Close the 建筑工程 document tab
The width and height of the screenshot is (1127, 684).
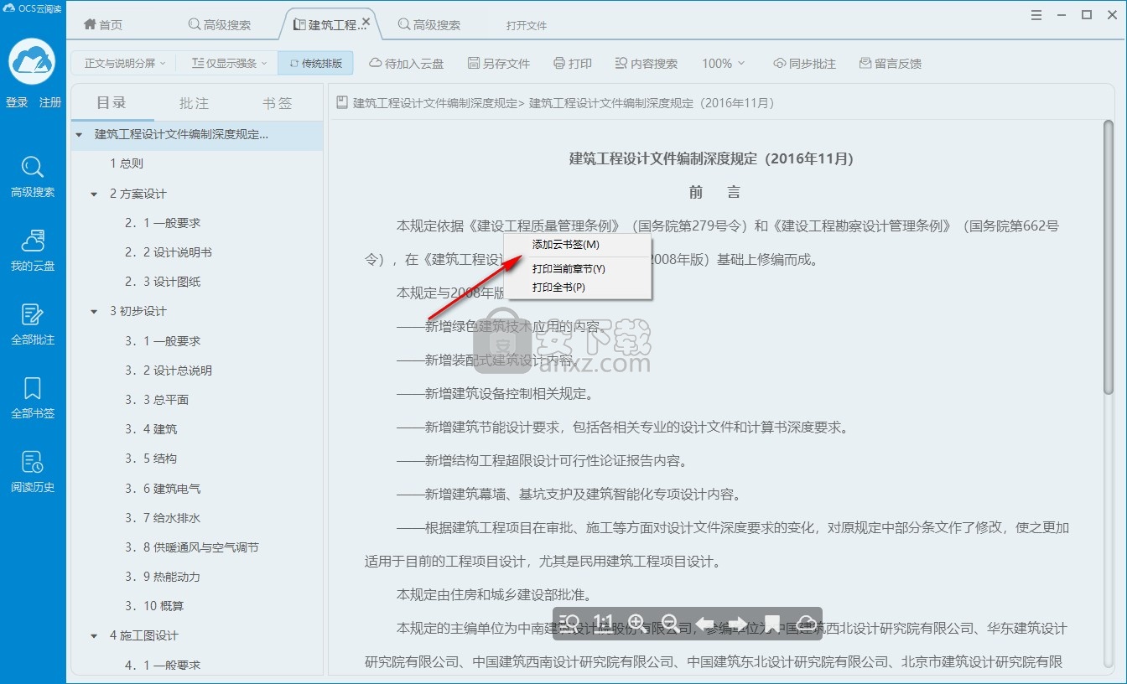coord(366,22)
